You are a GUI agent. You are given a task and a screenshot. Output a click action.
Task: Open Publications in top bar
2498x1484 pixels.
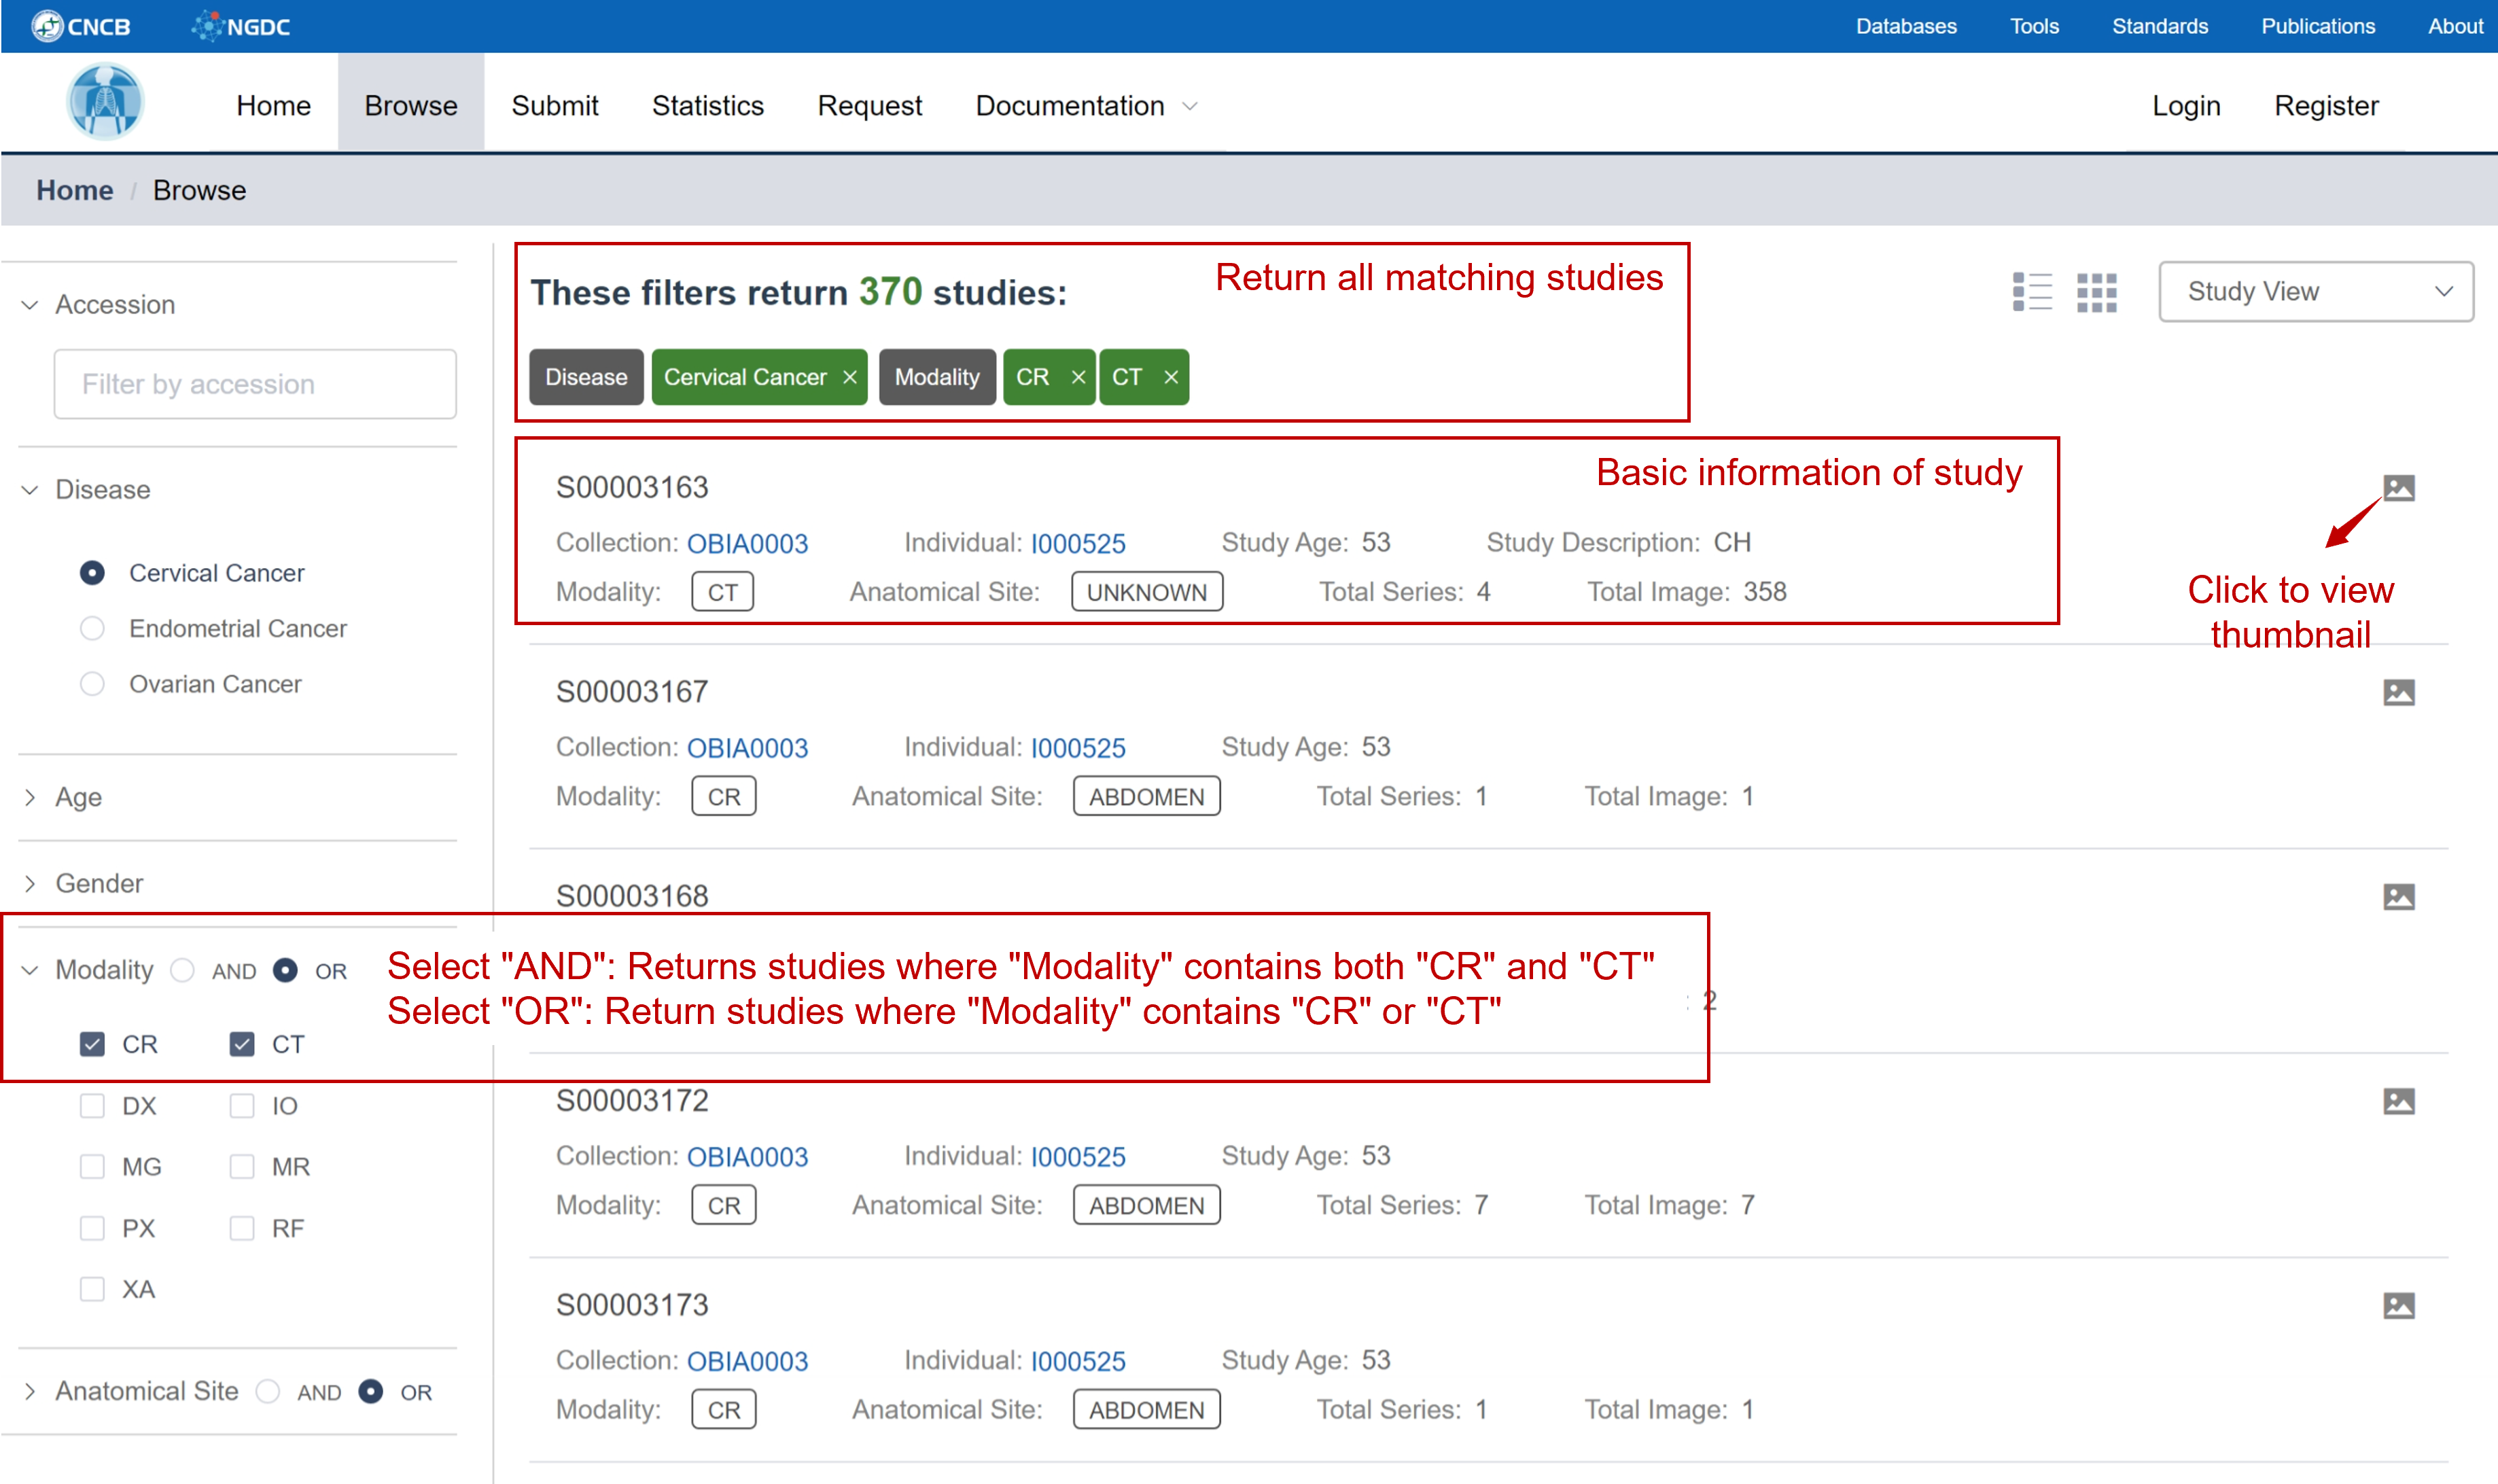click(2317, 26)
